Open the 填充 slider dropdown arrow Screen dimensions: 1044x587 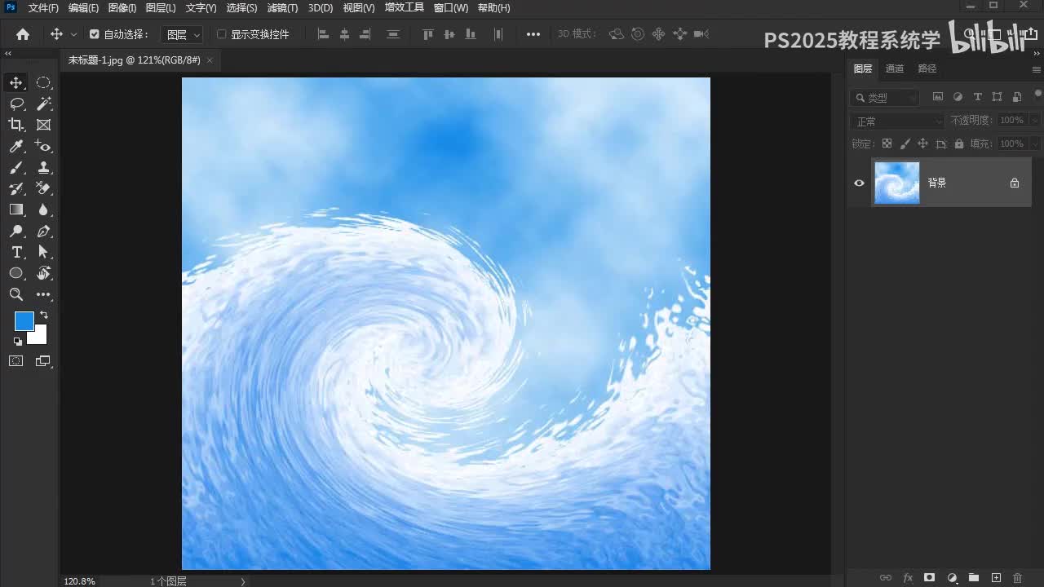tap(1034, 143)
